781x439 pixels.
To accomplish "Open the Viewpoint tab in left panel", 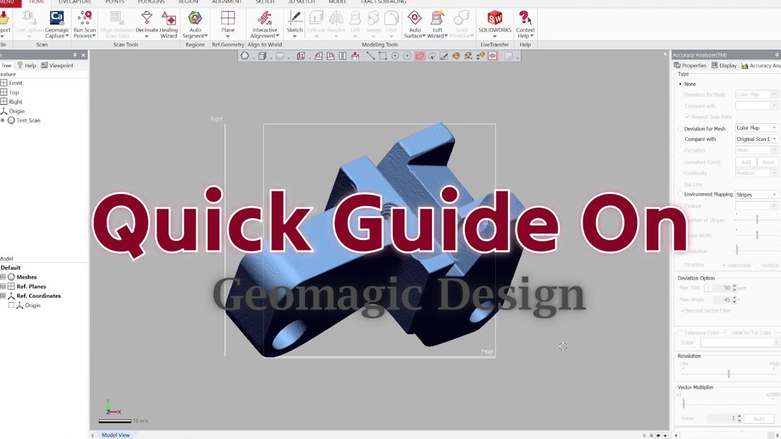I will point(57,66).
